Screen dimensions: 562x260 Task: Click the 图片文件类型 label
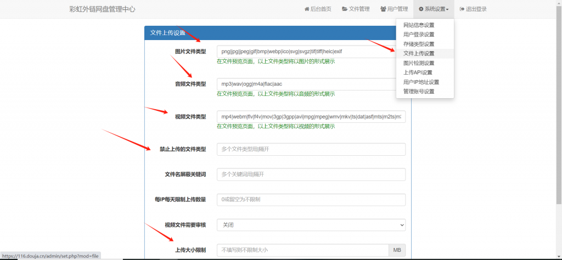(190, 52)
